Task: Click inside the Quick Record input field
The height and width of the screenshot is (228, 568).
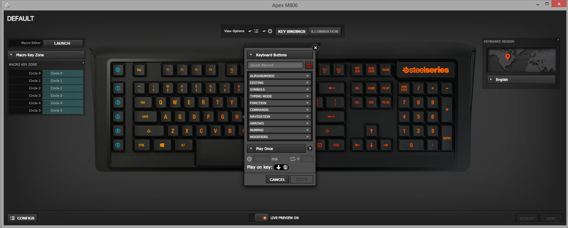Action: [275, 65]
